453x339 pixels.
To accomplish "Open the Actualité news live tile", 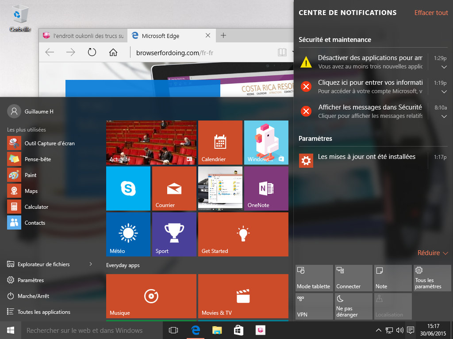I will 151,143.
